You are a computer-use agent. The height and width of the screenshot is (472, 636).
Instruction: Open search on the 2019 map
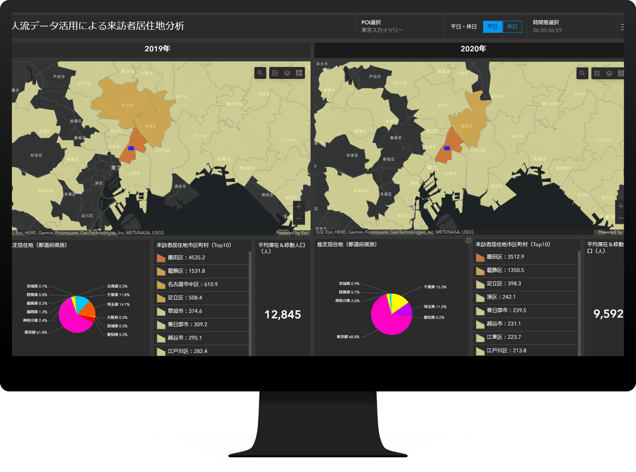(260, 73)
